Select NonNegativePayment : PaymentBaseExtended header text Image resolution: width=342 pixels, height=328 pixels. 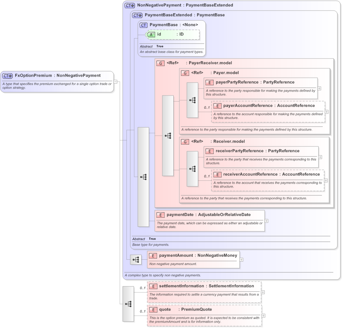[185, 5]
